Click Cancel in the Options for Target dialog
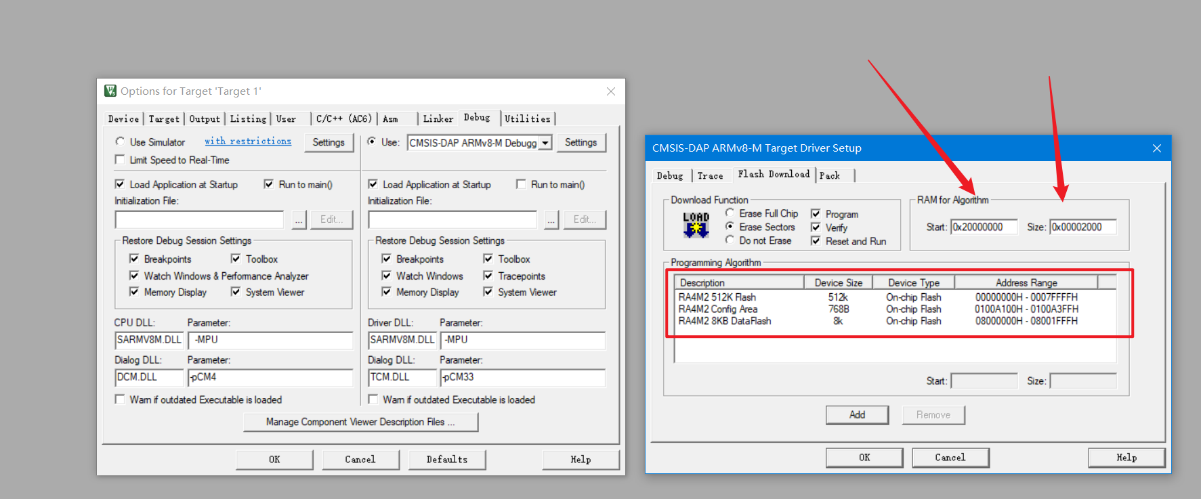The image size is (1201, 499). 360,459
